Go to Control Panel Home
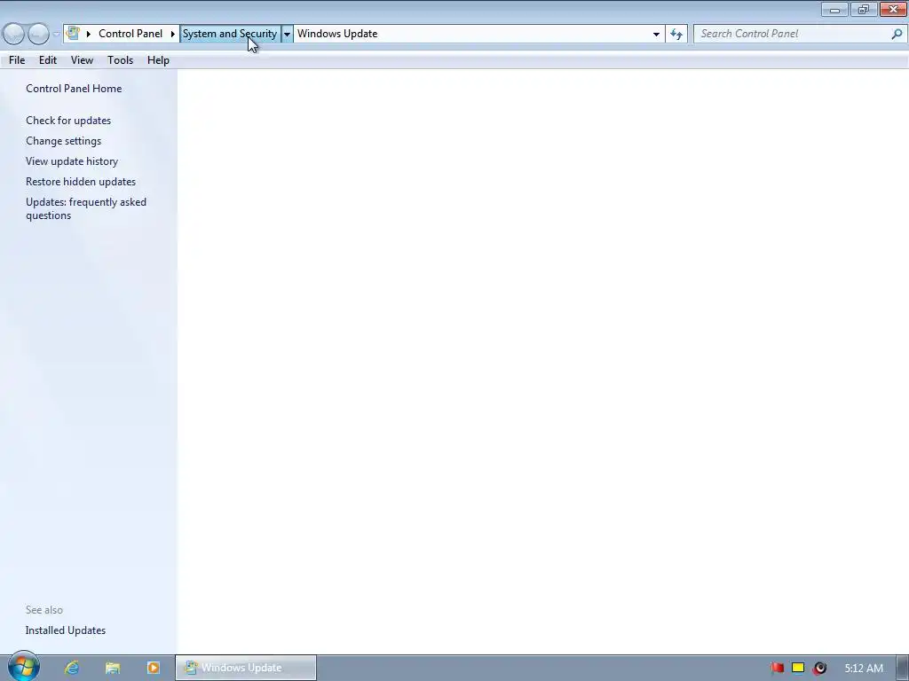The height and width of the screenshot is (681, 909). click(x=74, y=89)
